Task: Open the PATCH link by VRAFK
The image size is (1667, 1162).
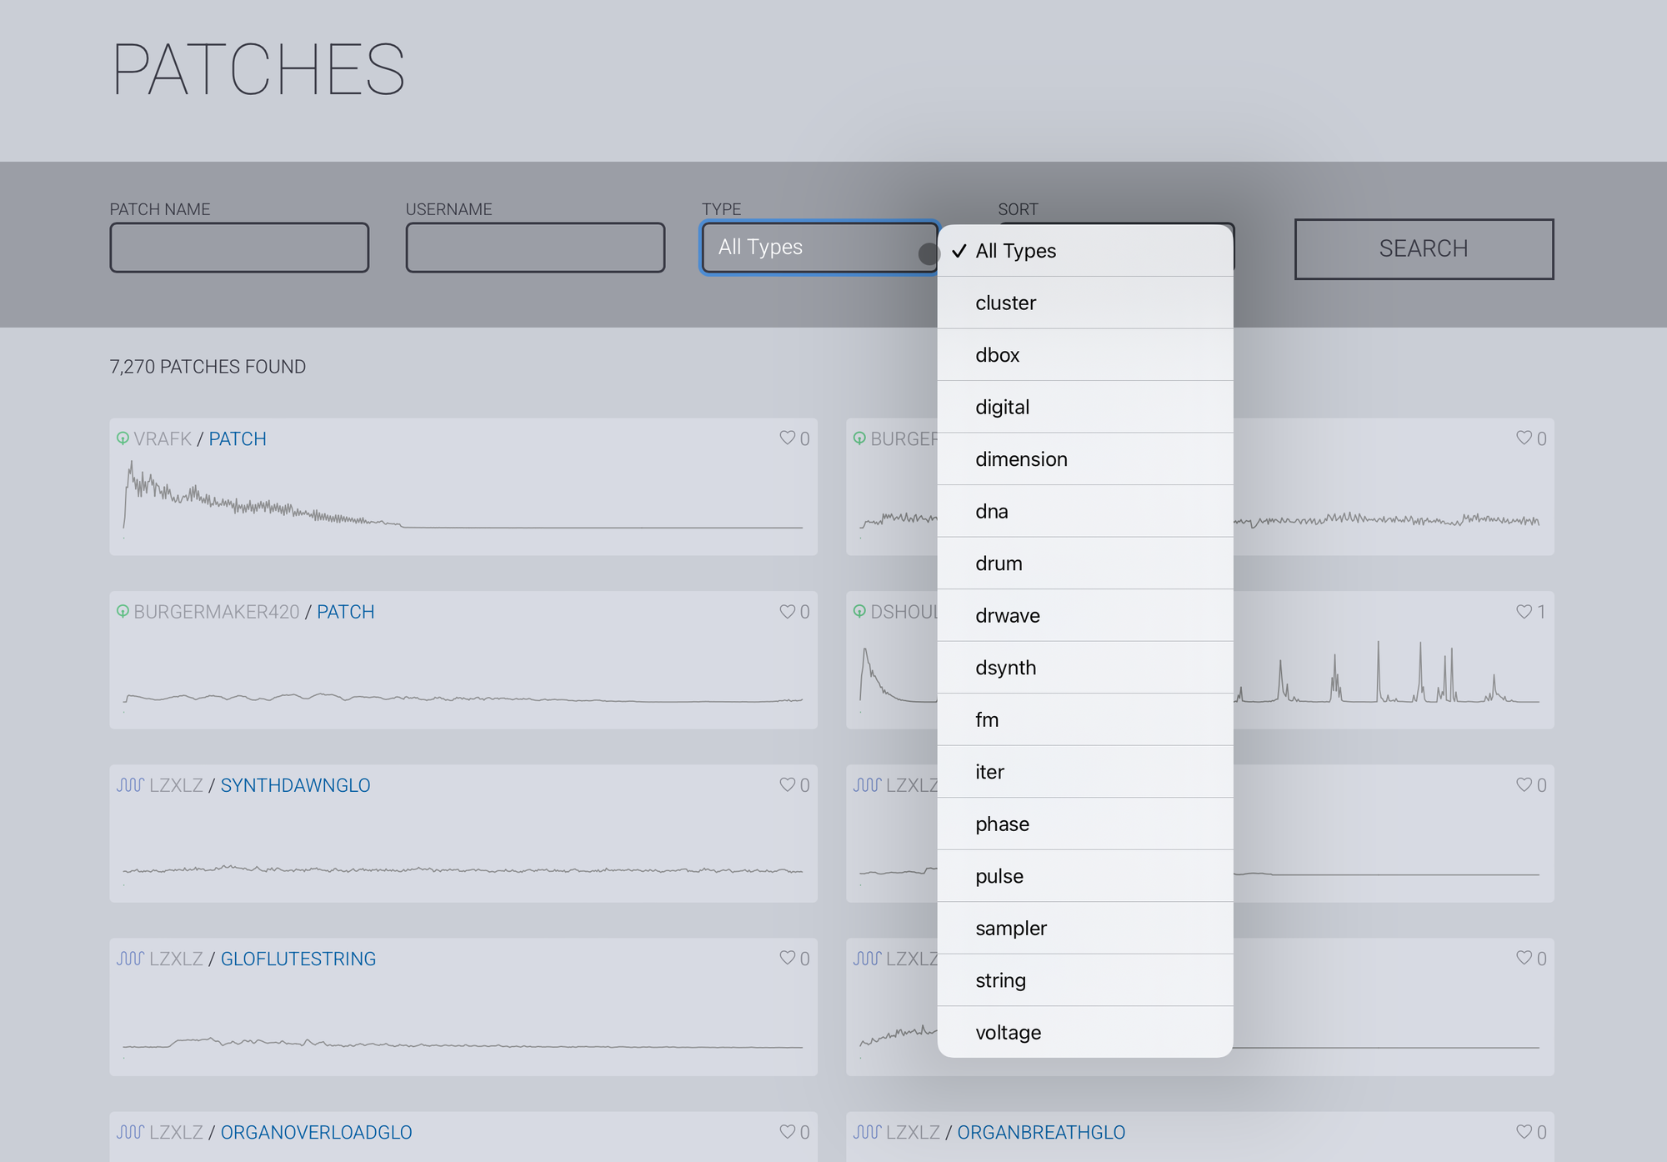Action: click(238, 438)
